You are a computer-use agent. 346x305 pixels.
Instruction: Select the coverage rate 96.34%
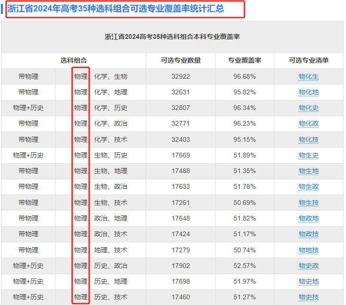point(244,108)
